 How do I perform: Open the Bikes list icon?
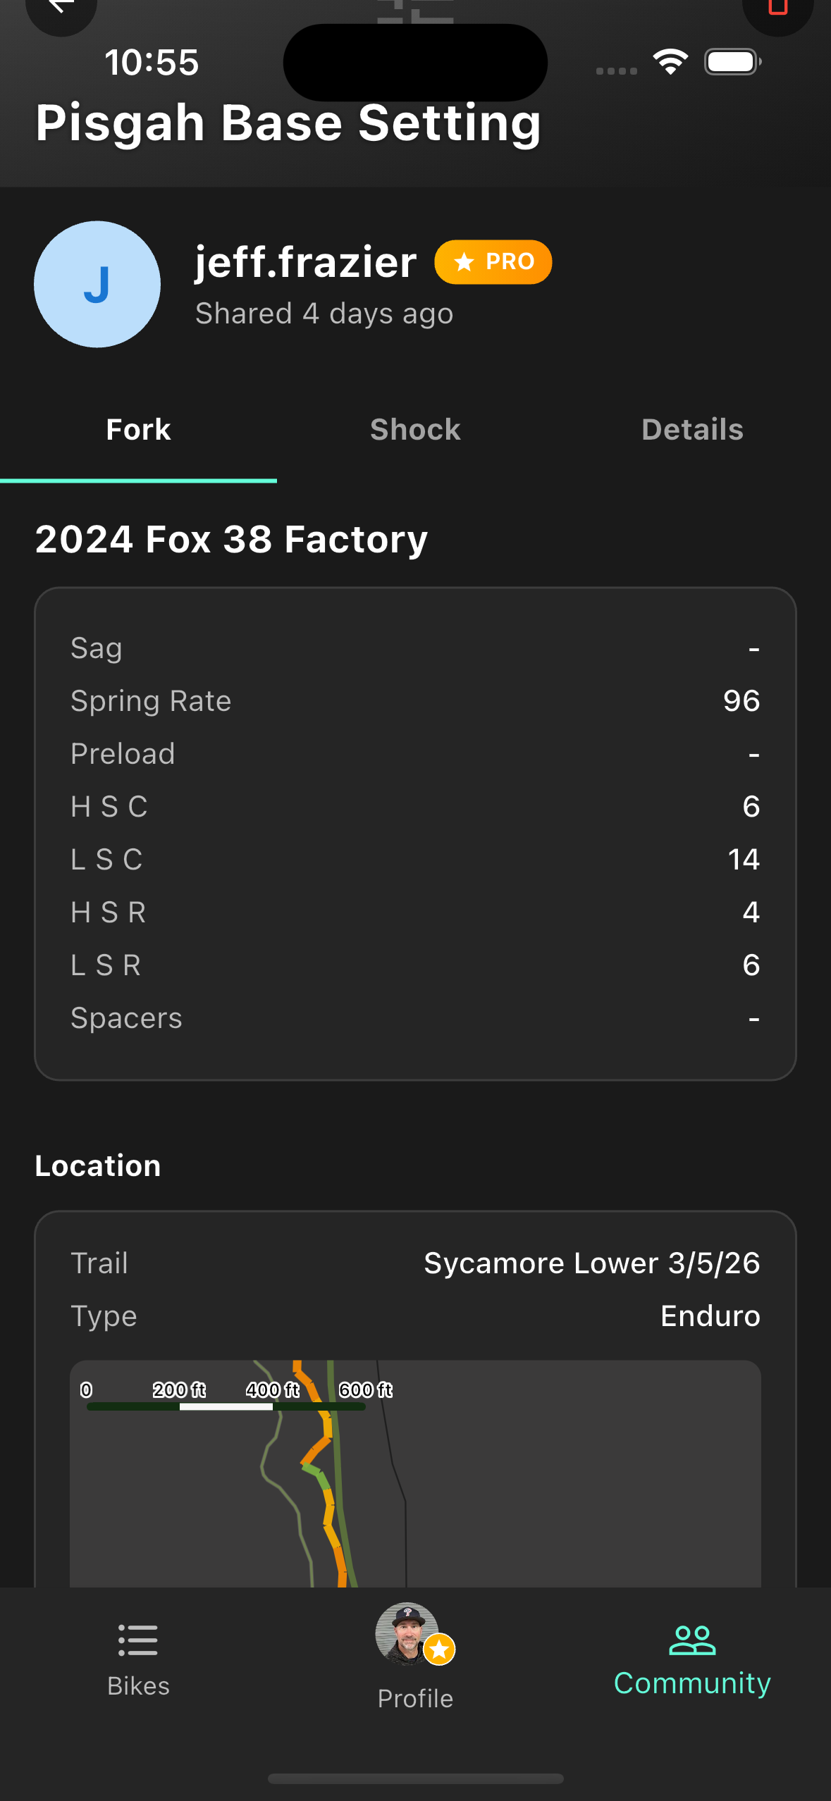[138, 1641]
